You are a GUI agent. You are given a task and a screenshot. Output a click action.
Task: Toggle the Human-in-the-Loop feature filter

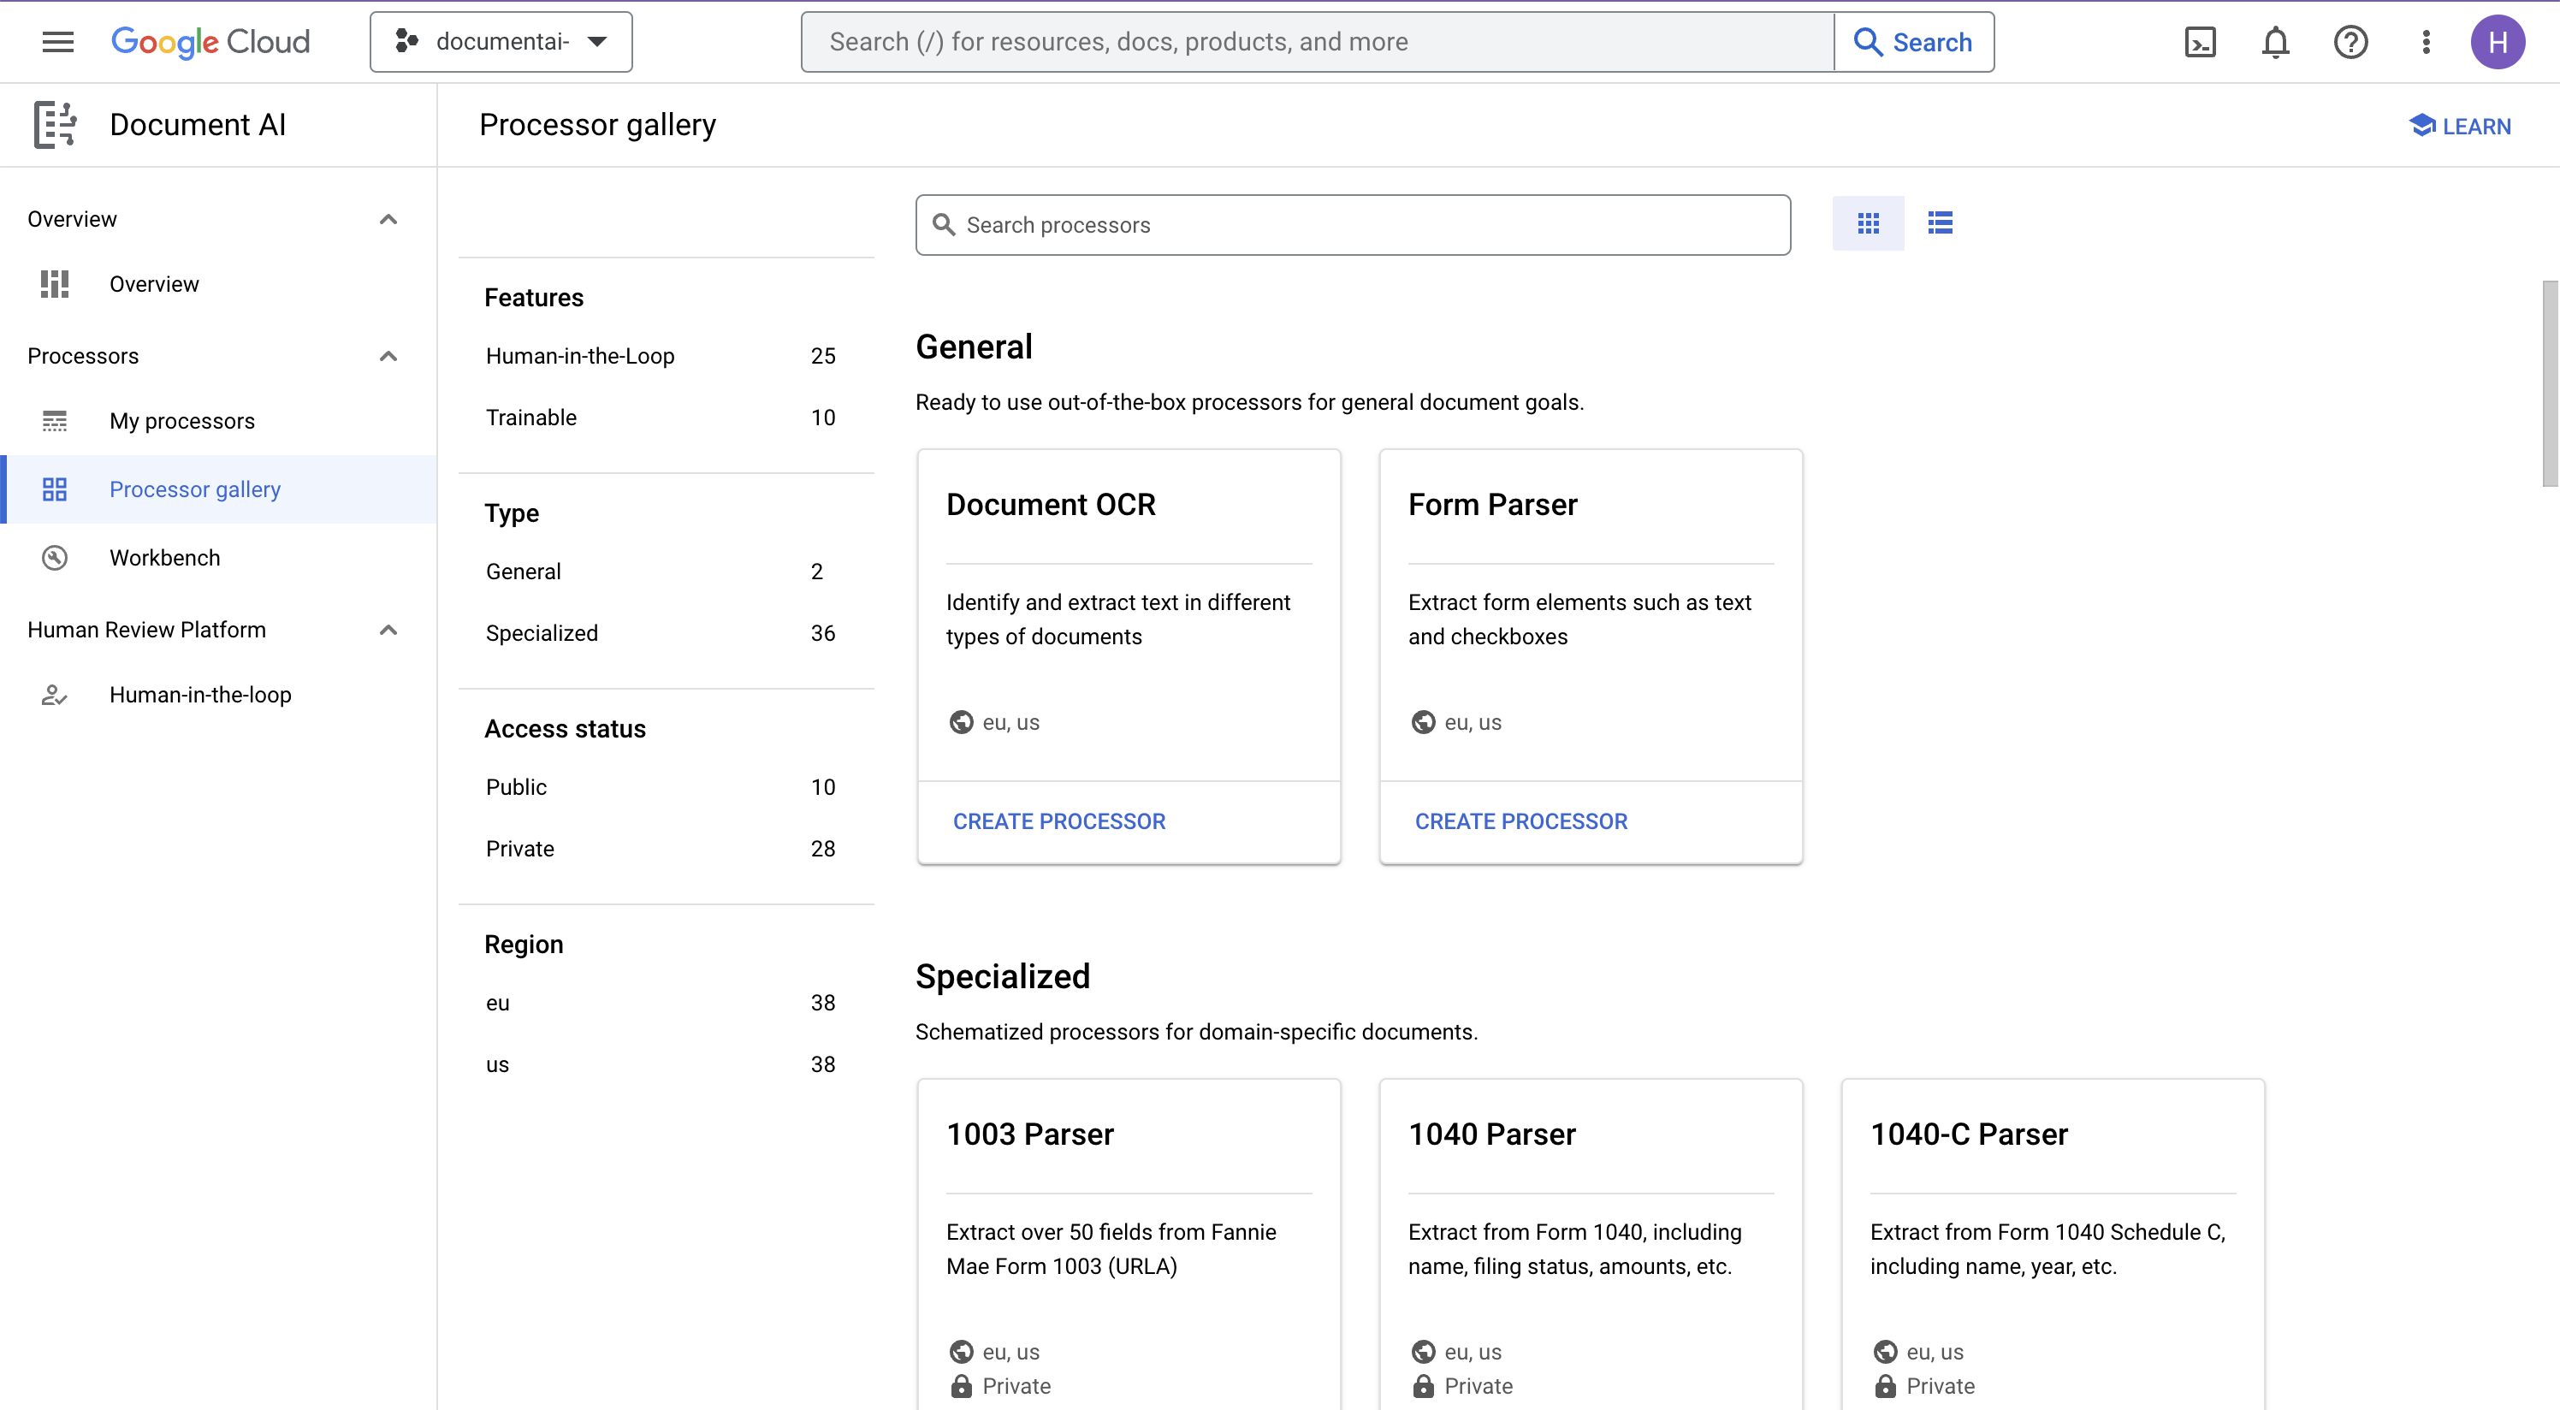tap(580, 356)
